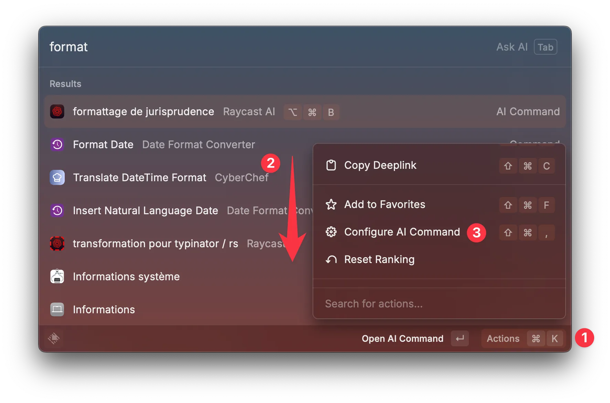Select Copy Deeplink from the actions menu
This screenshot has height=403, width=610.
point(439,165)
